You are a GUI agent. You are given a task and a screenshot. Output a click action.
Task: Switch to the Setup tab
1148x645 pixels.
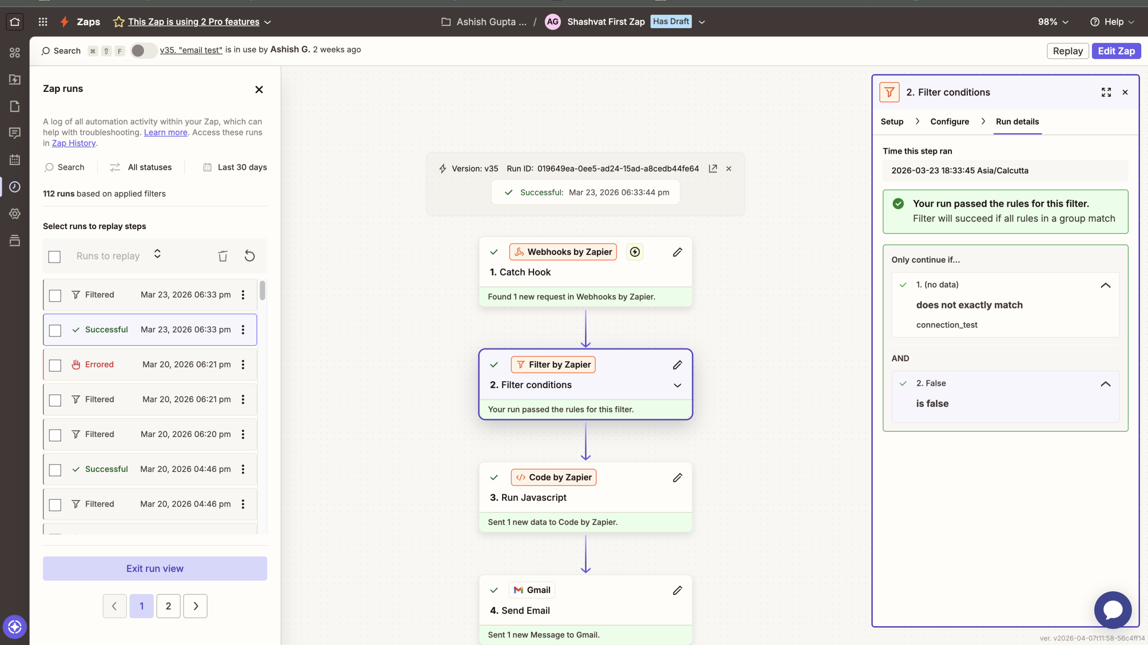(x=891, y=121)
